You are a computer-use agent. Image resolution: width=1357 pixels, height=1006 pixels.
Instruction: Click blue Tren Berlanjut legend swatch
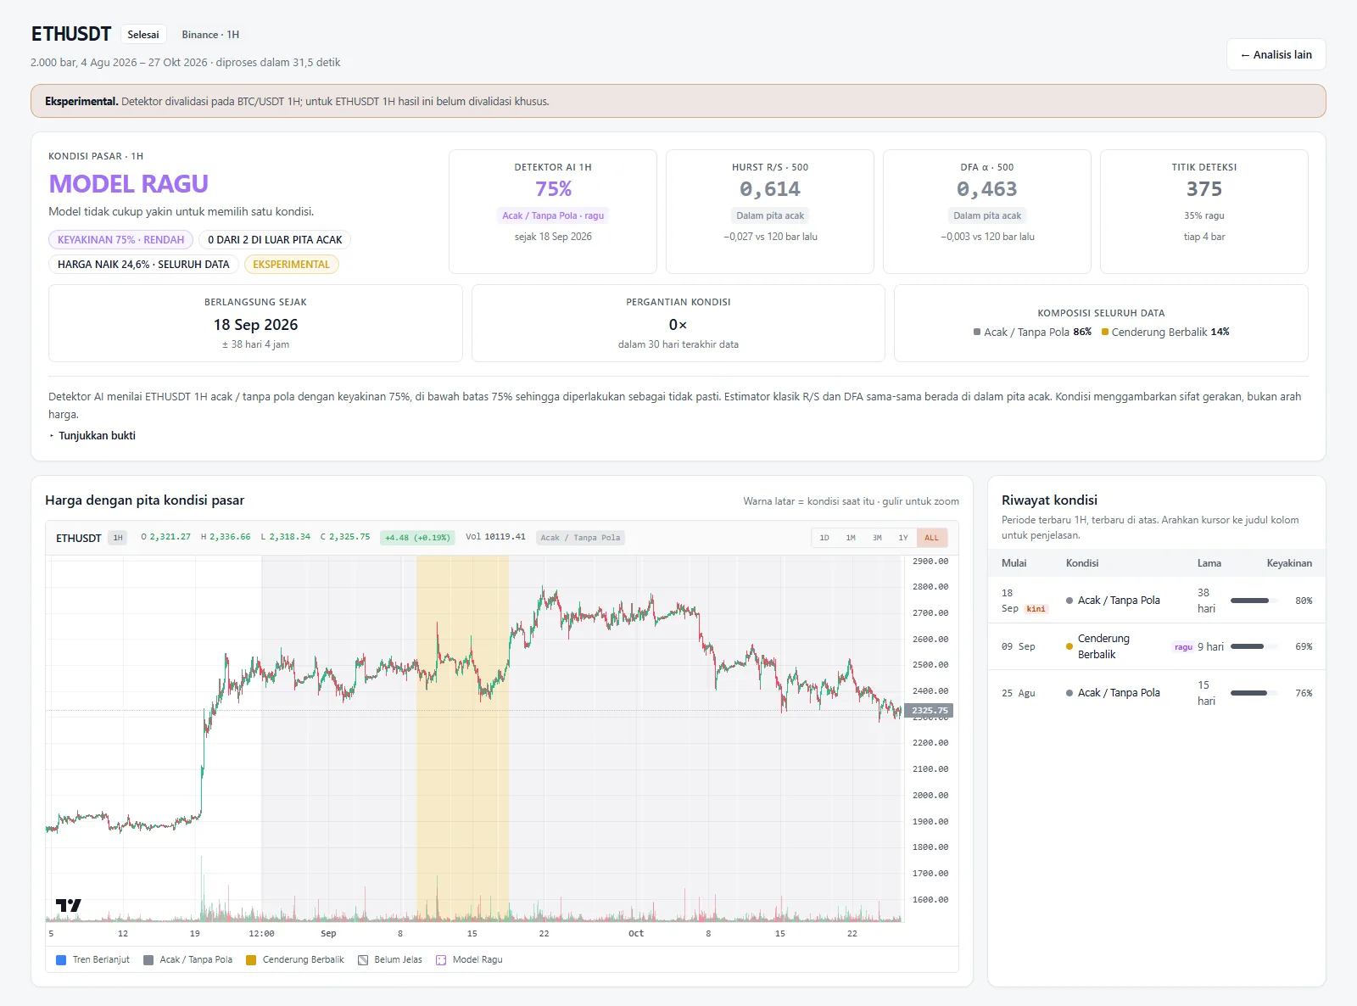(61, 960)
